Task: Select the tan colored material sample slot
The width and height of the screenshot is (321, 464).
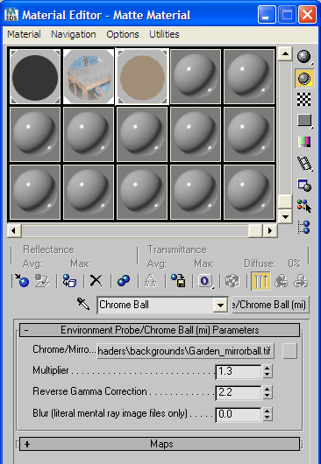Action: tap(142, 77)
